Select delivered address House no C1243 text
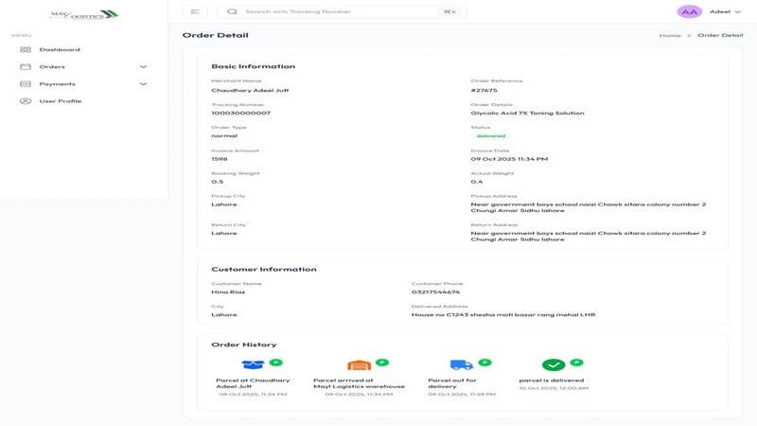Screen dimensions: 757x426 point(503,315)
